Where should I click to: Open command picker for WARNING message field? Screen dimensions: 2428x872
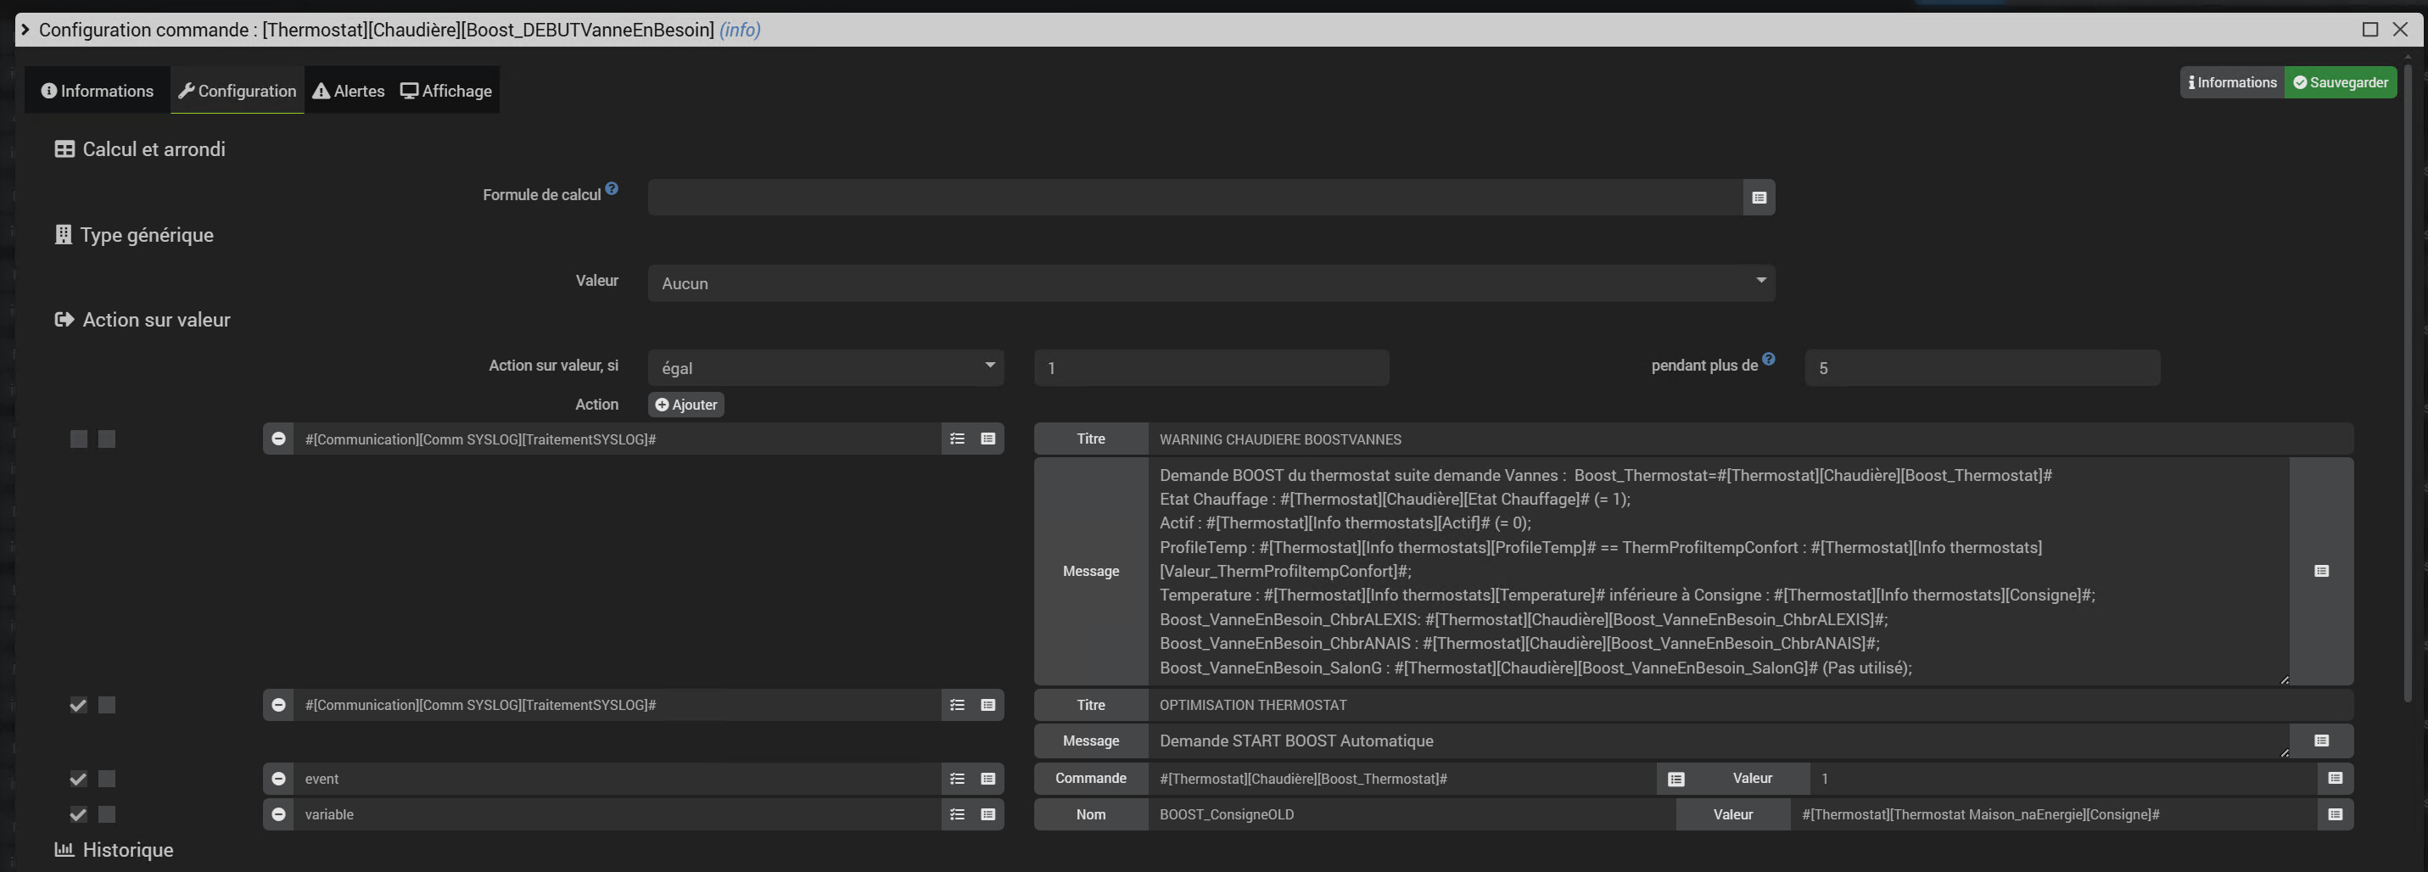pos(2320,571)
